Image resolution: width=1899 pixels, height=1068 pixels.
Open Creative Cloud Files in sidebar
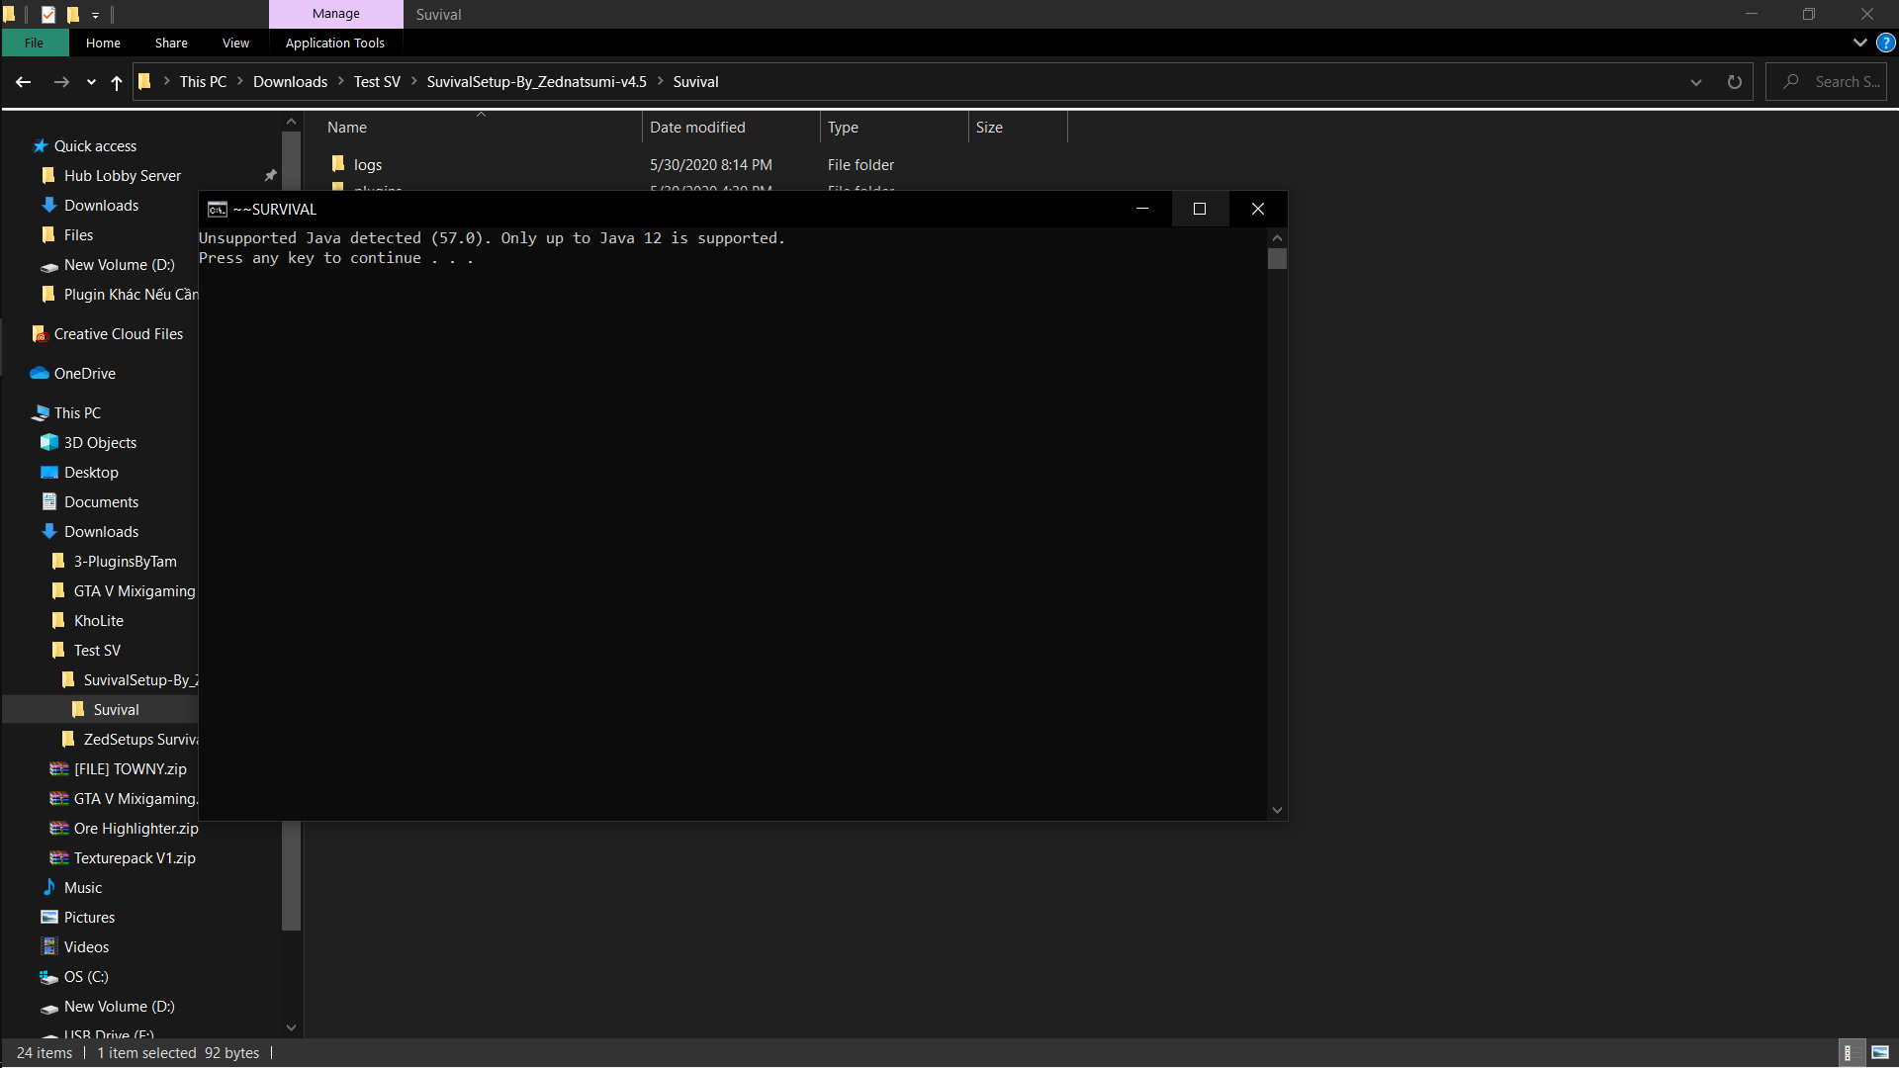point(119,334)
